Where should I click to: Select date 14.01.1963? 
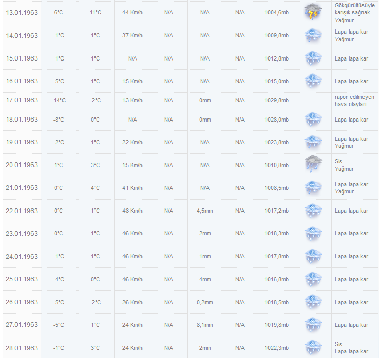(x=22, y=36)
